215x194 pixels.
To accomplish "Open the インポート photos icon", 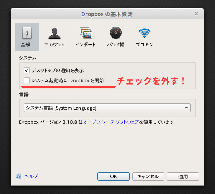I will [86, 33].
